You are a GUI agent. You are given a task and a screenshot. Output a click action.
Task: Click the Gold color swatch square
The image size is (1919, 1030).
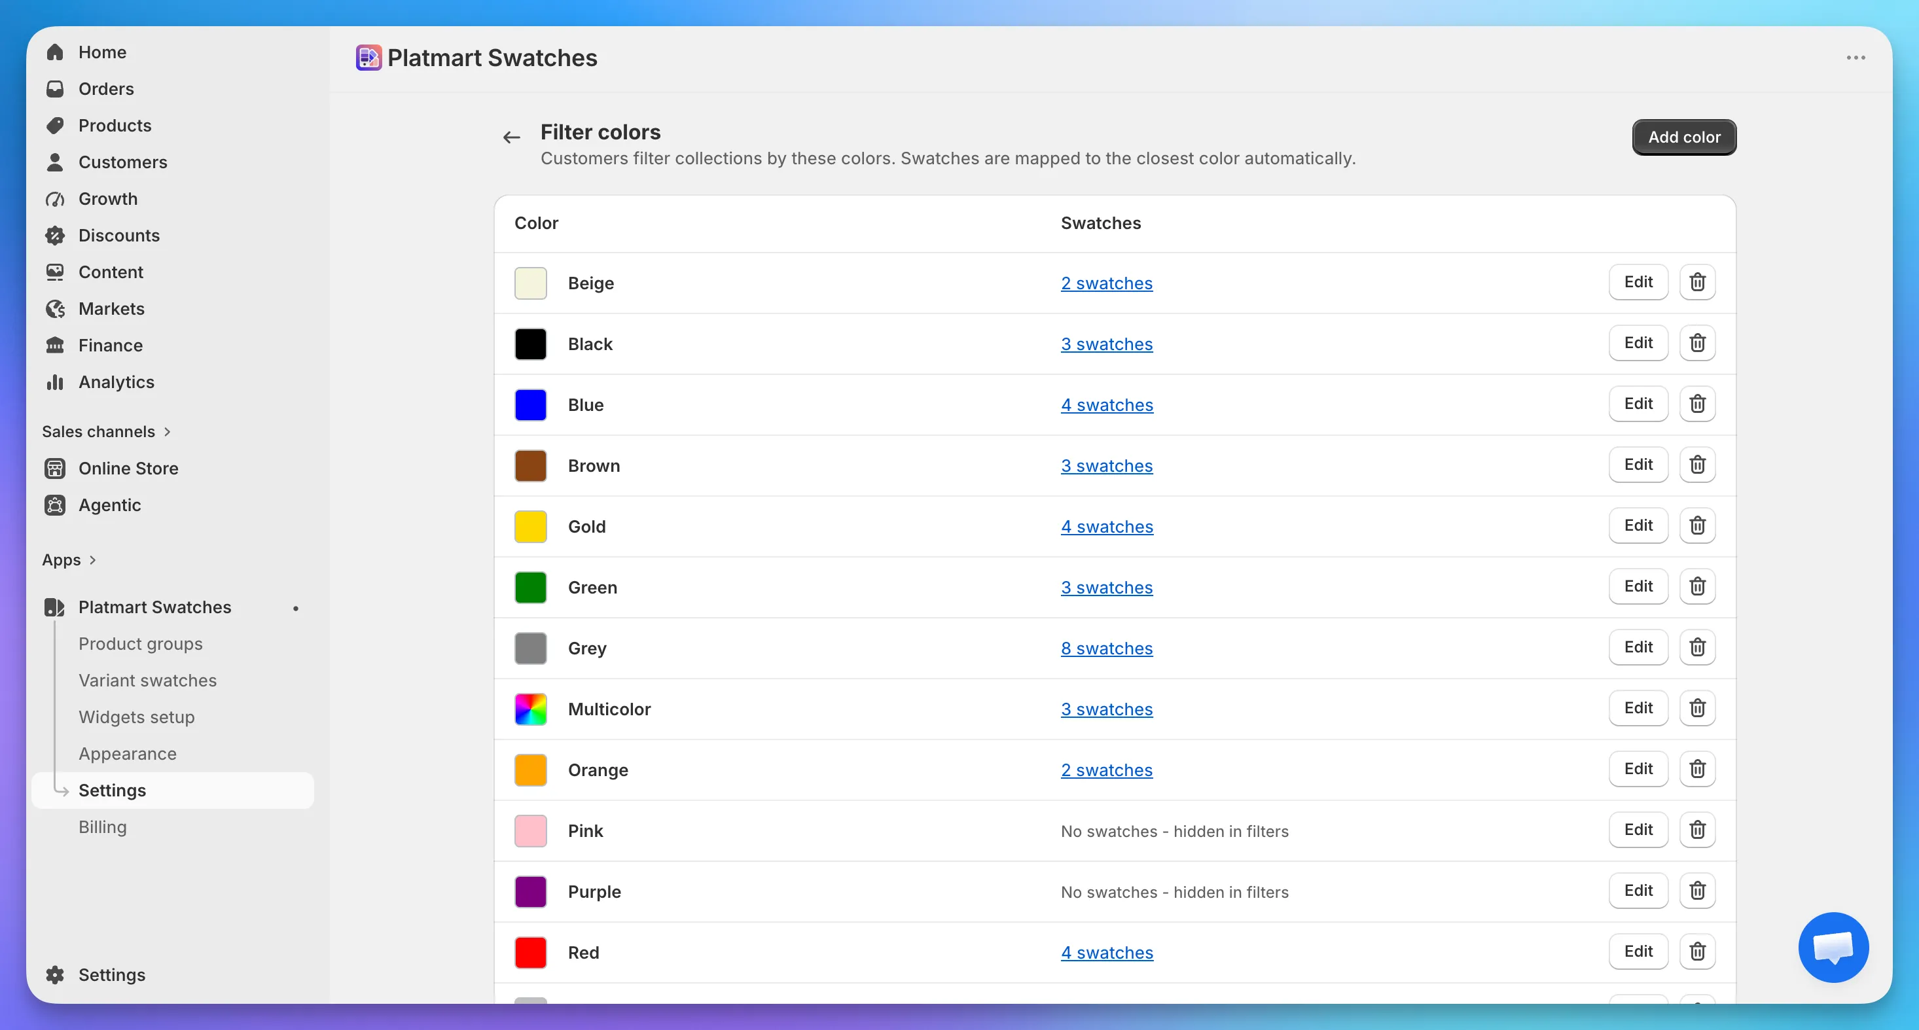click(x=530, y=527)
